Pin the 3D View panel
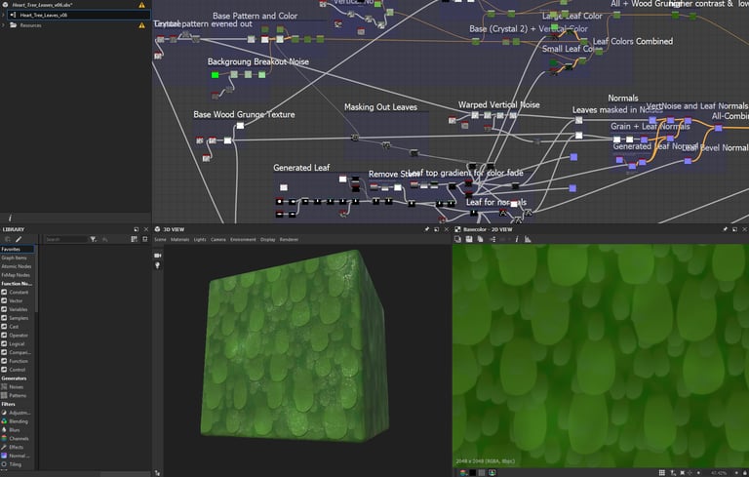Viewport: 749px width, 477px height. pyautogui.click(x=426, y=229)
